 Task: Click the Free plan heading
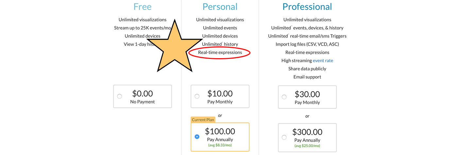(143, 7)
